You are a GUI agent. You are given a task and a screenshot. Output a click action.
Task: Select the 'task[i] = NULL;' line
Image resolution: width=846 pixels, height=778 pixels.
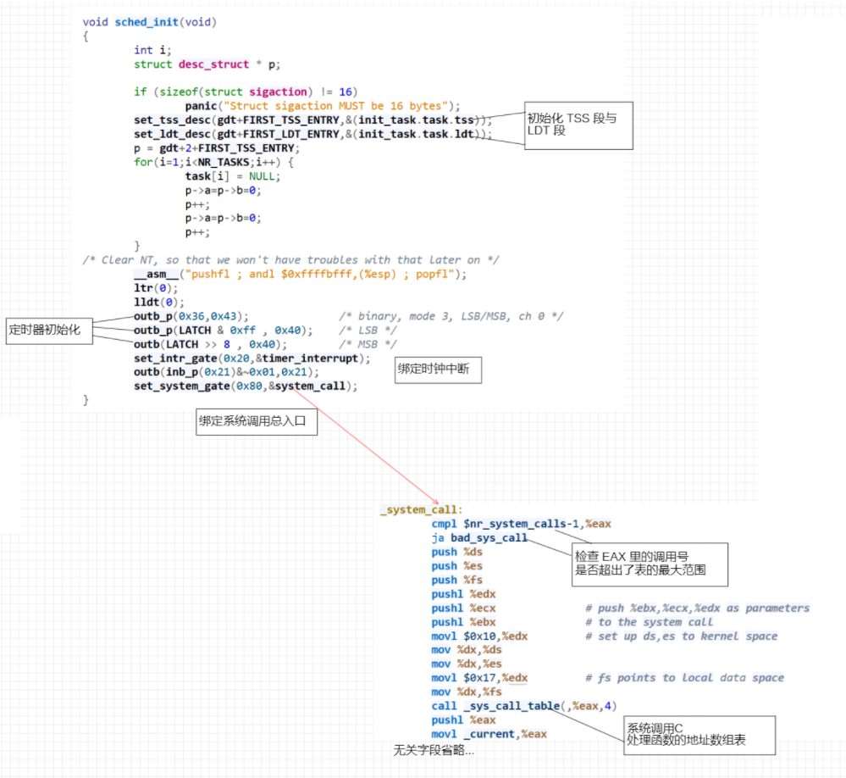click(x=233, y=176)
